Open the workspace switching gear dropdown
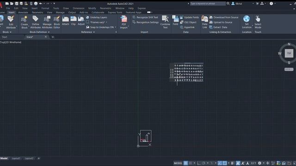 coord(264,163)
